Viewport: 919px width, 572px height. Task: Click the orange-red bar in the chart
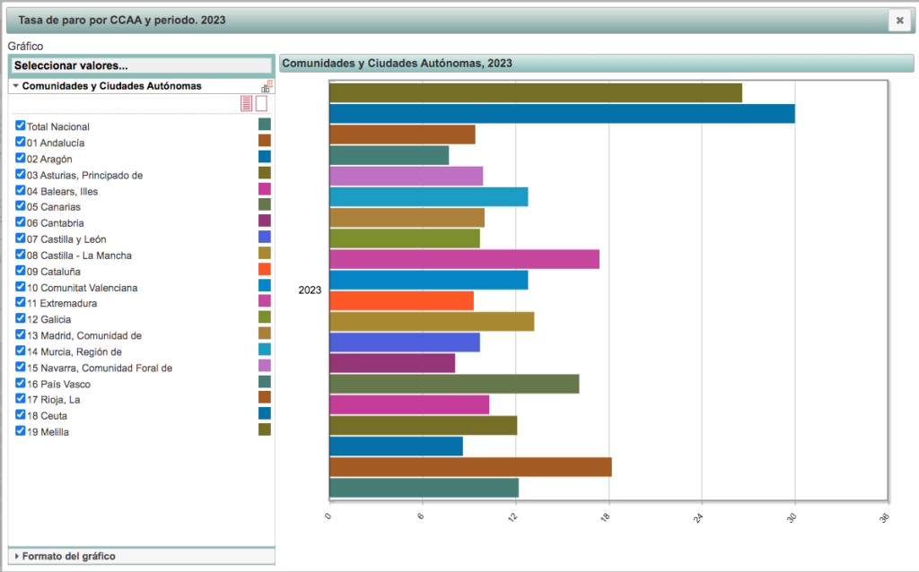click(401, 300)
